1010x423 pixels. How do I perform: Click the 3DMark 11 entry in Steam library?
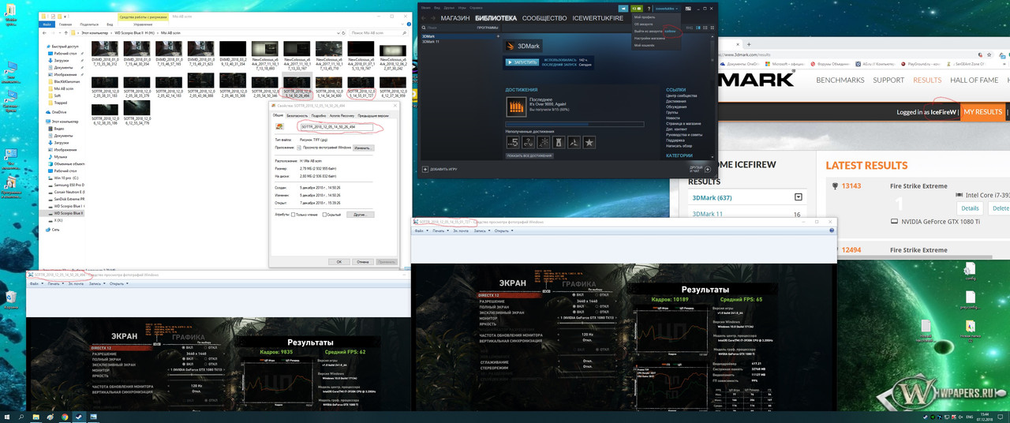click(432, 42)
